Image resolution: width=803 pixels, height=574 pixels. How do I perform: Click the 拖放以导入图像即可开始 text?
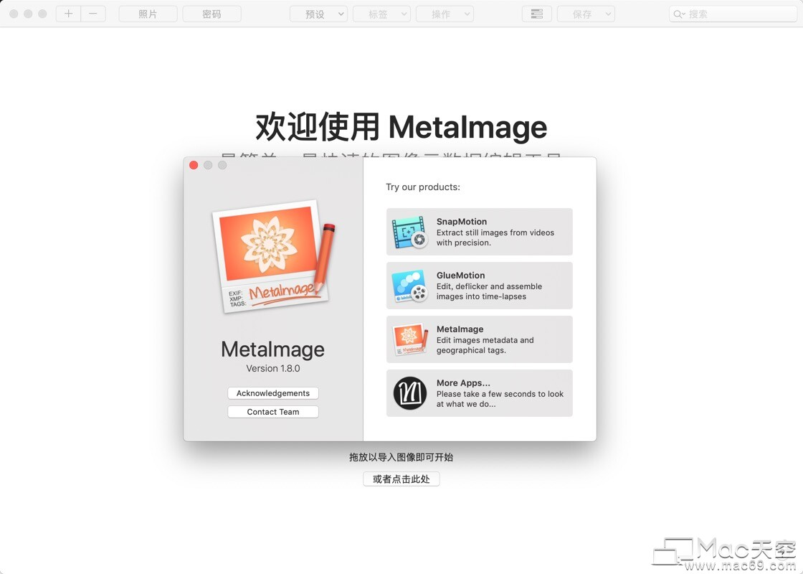point(401,457)
